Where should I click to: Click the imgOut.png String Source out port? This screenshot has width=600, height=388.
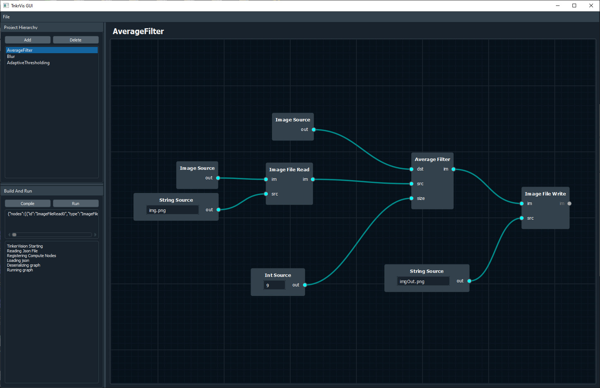469,281
